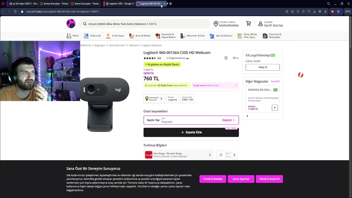
Task: Click the delivery address location pin icon
Action: click(x=216, y=24)
